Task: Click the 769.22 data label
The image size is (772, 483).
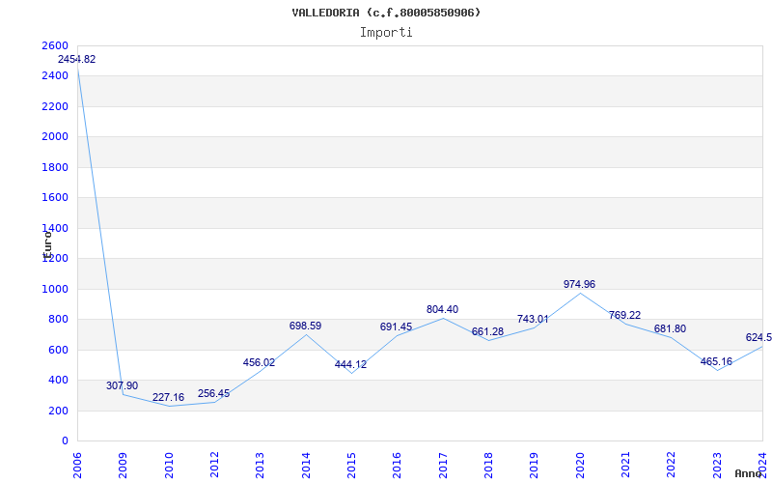Action: 624,316
